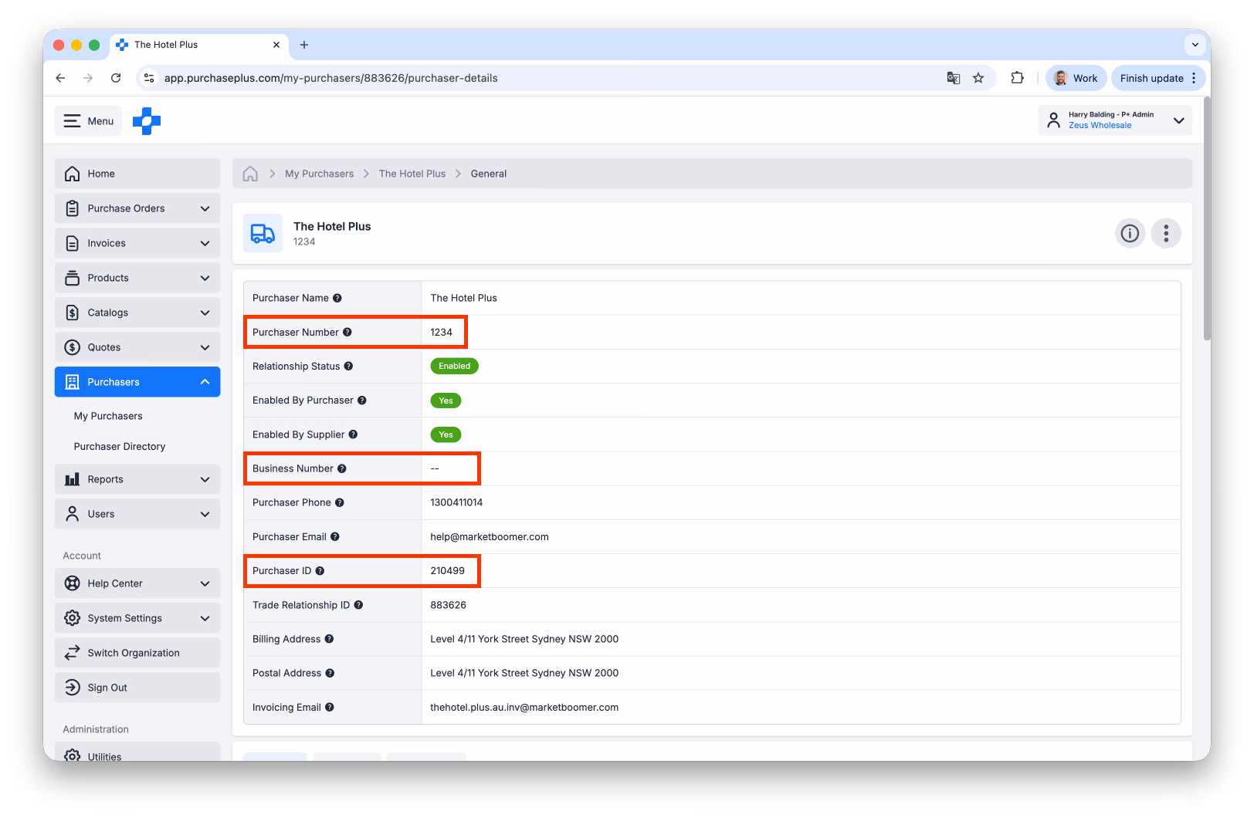Open the info icon for The Hotel Plus
The height and width of the screenshot is (818, 1254).
1130,233
